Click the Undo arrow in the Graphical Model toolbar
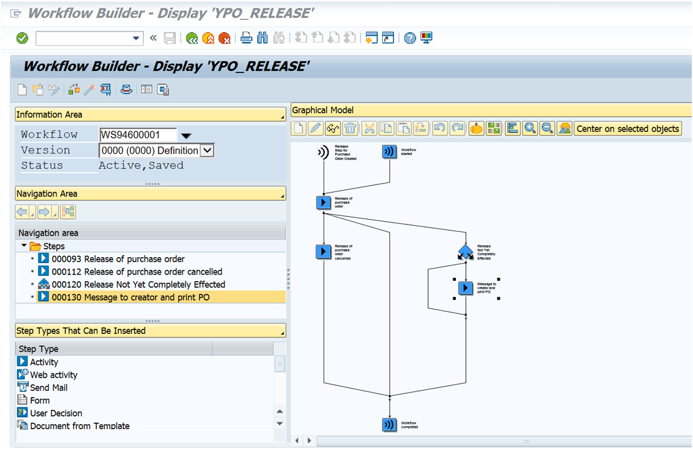 441,129
